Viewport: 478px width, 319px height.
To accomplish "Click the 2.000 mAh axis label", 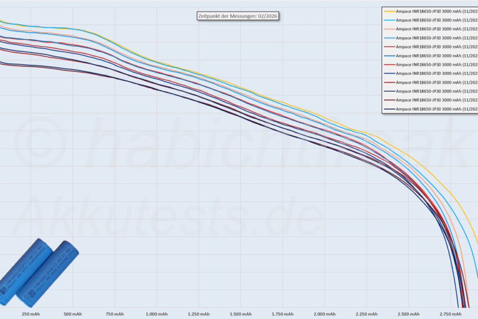I will coord(323,314).
